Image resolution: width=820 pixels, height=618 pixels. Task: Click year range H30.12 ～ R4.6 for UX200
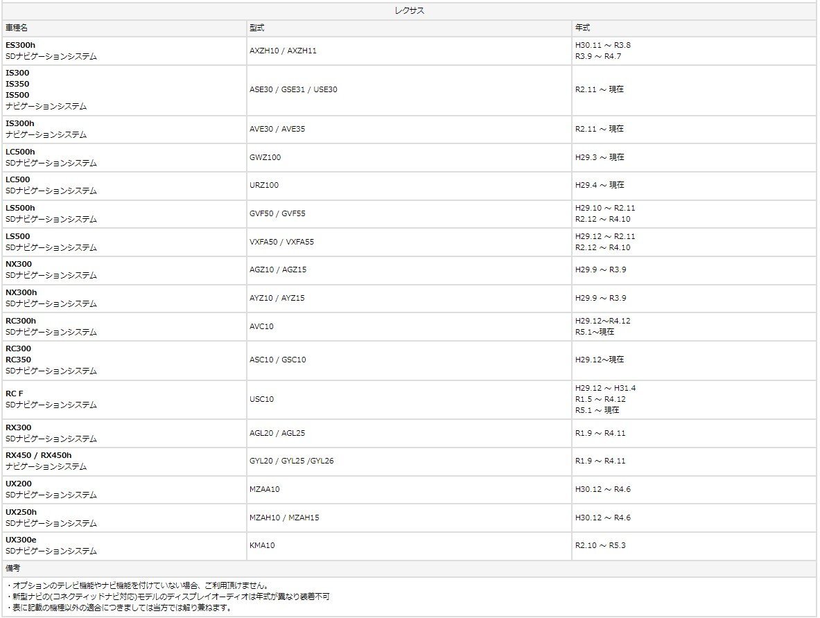point(603,489)
